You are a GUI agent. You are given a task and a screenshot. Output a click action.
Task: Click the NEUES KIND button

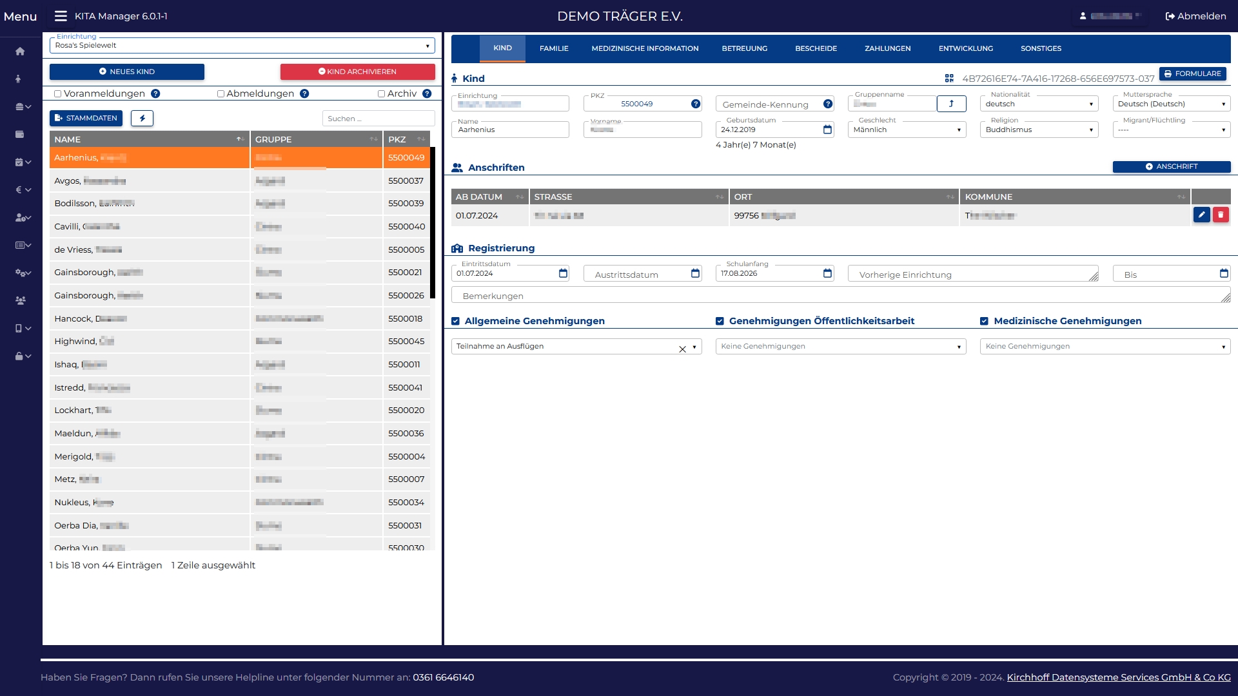coord(127,72)
